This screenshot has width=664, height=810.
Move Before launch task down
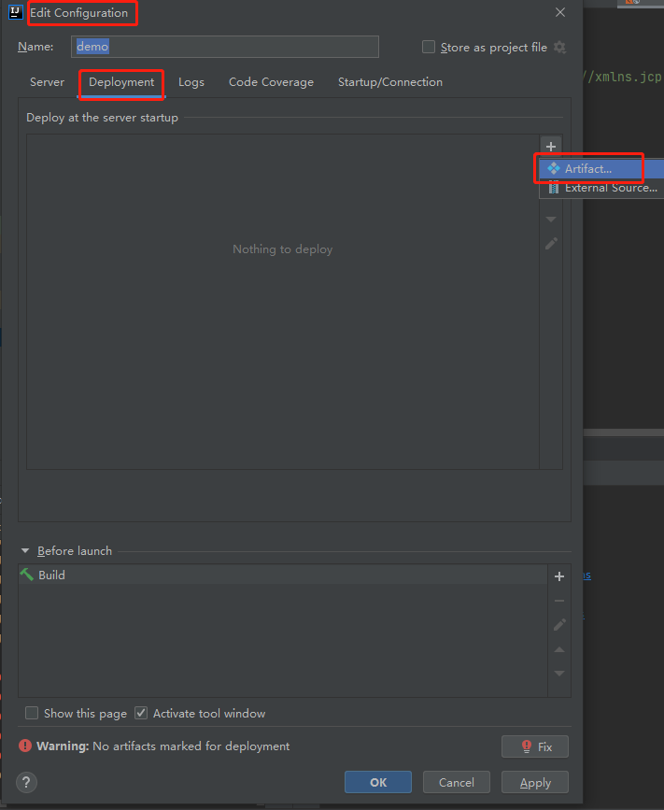[x=559, y=673]
